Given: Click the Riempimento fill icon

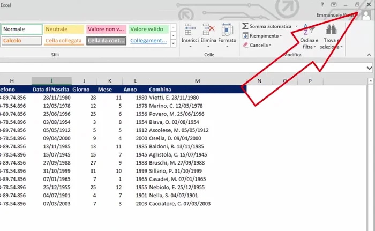Looking at the screenshot, I should (245, 36).
